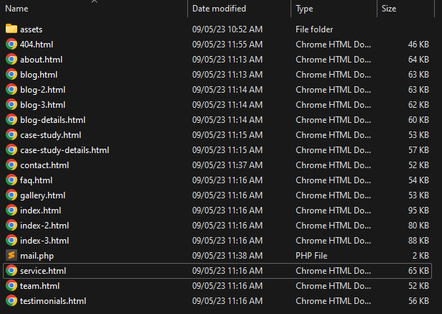
Task: Click the assets folder icon
Action: [11, 29]
